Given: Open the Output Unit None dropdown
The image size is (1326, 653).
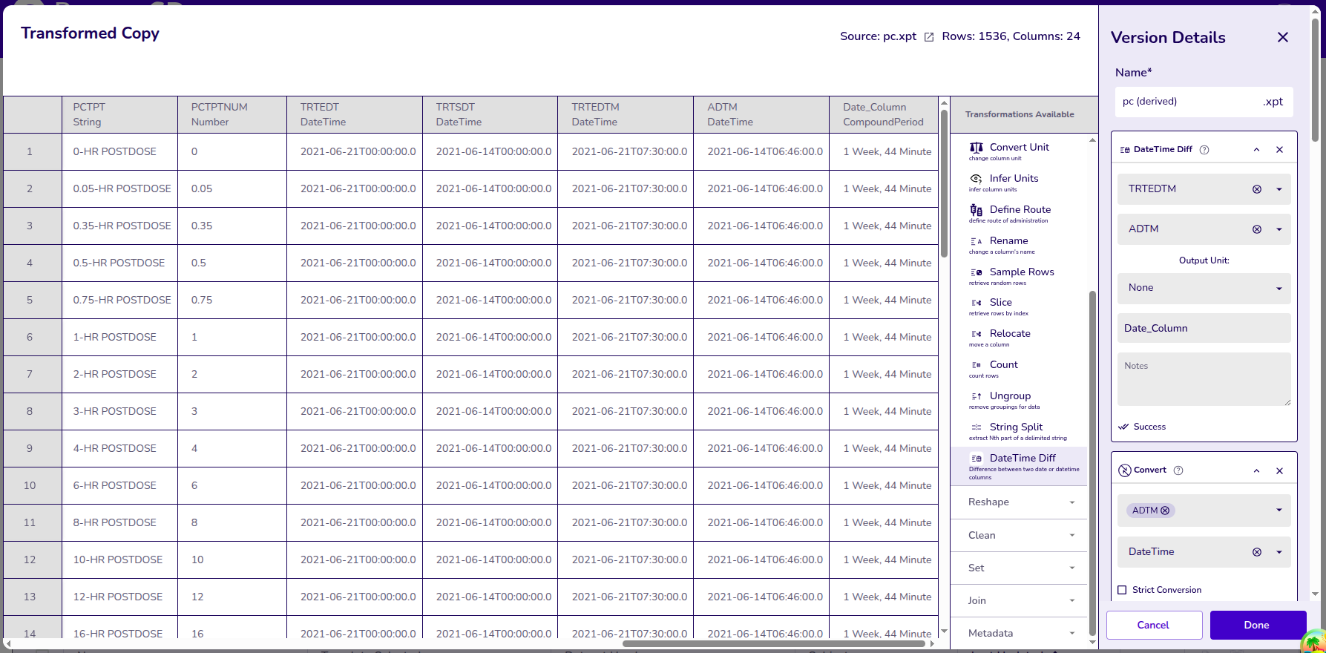Looking at the screenshot, I should pos(1204,288).
